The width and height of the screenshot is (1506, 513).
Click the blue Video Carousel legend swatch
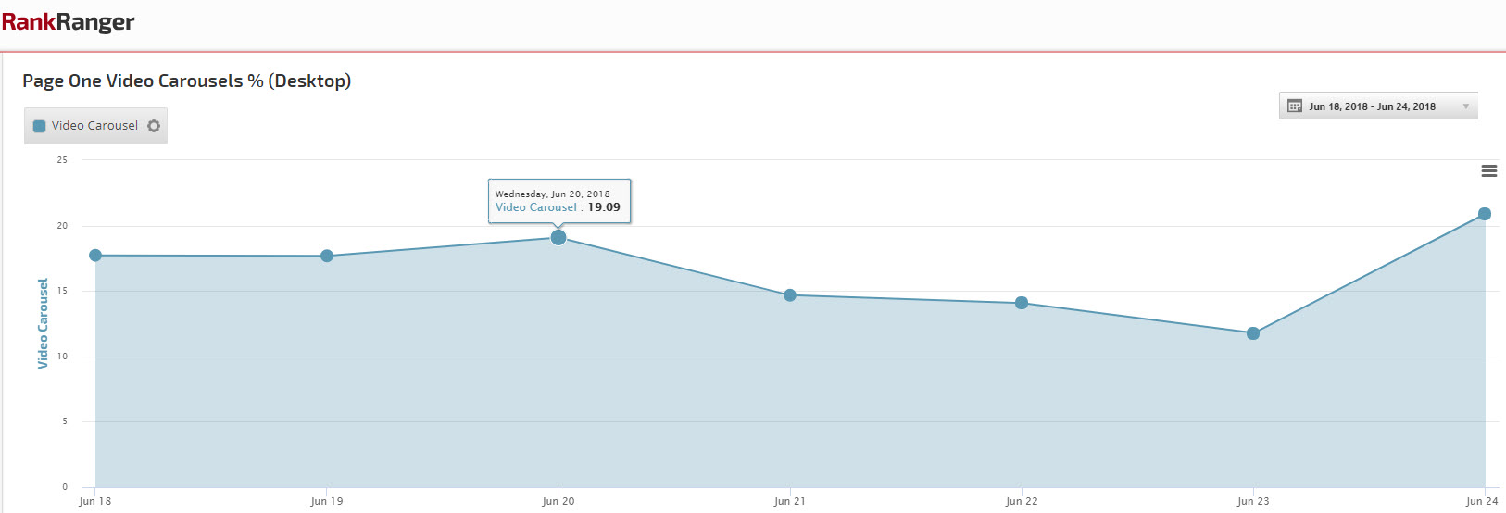click(x=39, y=126)
